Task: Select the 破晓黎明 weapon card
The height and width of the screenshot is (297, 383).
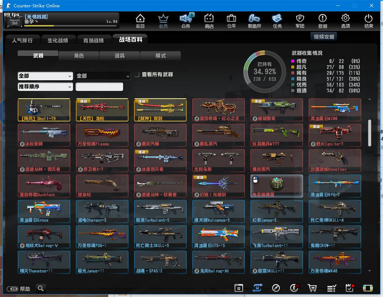Action: pyautogui.click(x=277, y=110)
